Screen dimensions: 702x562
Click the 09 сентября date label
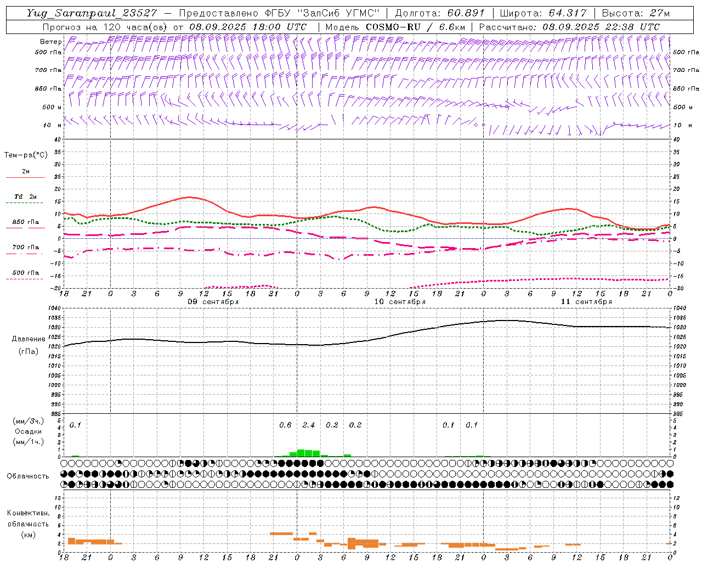click(213, 301)
